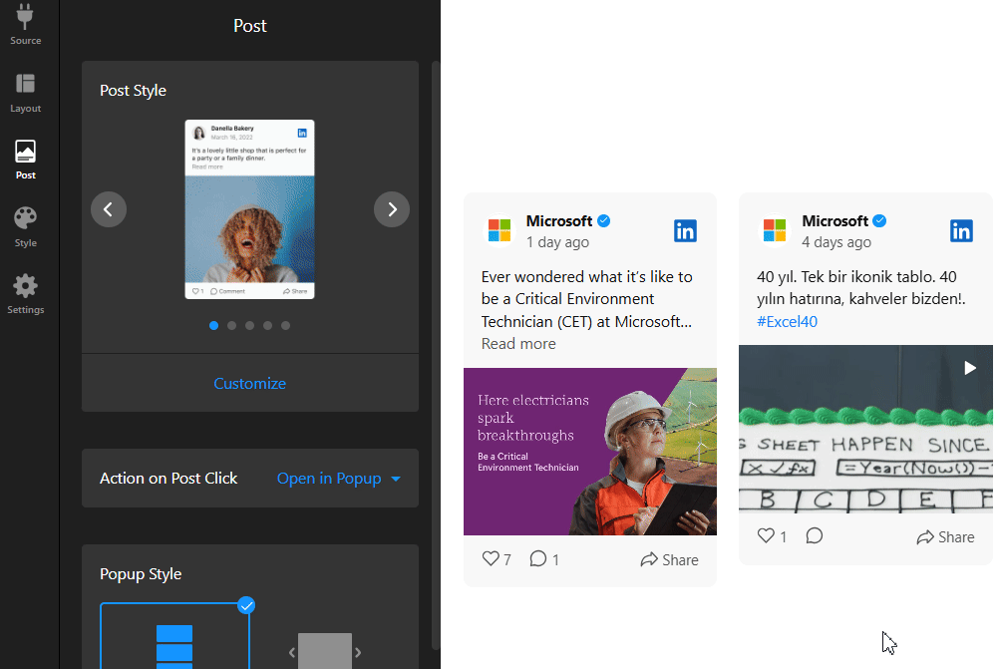Select the stacked-bars popup style option
This screenshot has width=1001, height=669.
[x=174, y=636]
